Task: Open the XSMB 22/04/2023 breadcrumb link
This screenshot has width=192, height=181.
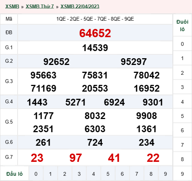Action: pyautogui.click(x=80, y=6)
